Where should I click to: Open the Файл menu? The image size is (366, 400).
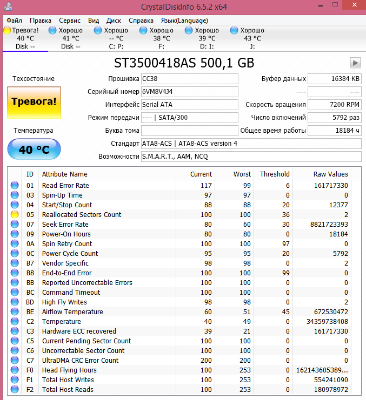click(x=14, y=21)
